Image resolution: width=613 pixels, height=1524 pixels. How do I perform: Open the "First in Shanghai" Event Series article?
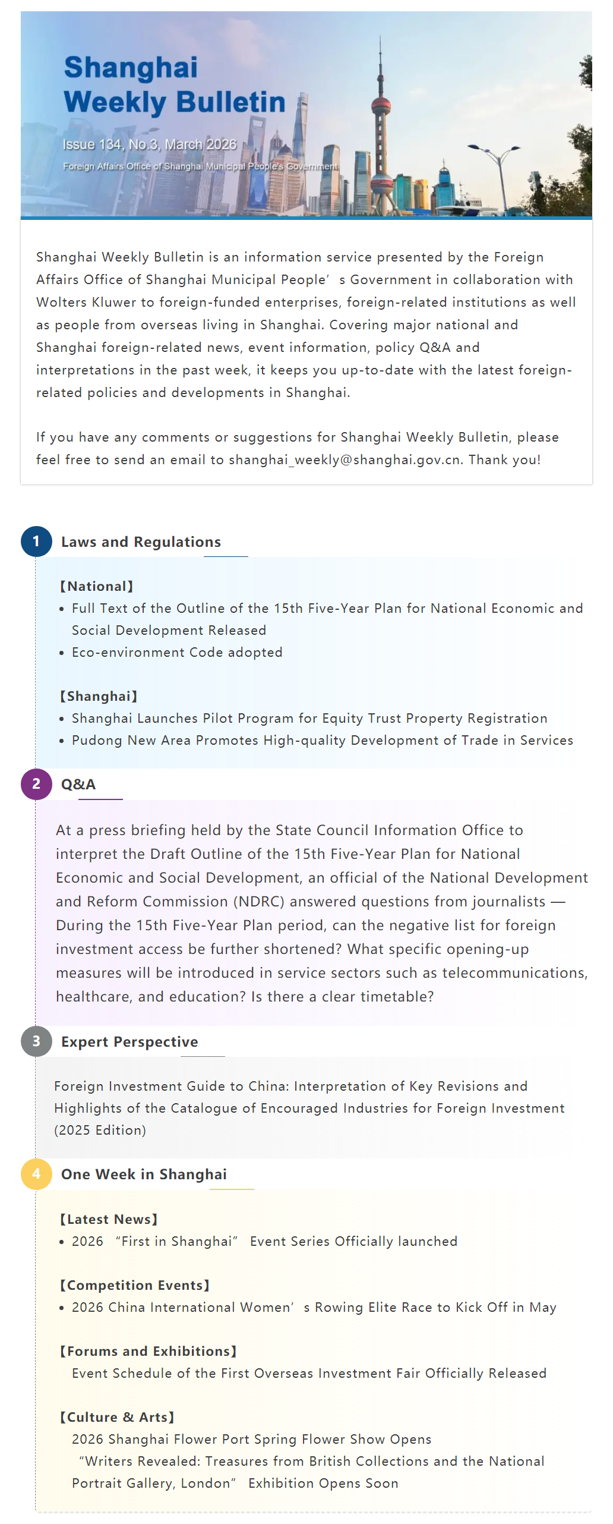264,1241
